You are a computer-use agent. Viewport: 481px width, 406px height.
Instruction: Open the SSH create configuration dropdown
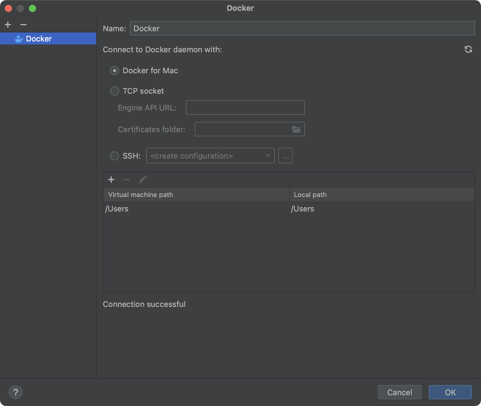coord(210,156)
